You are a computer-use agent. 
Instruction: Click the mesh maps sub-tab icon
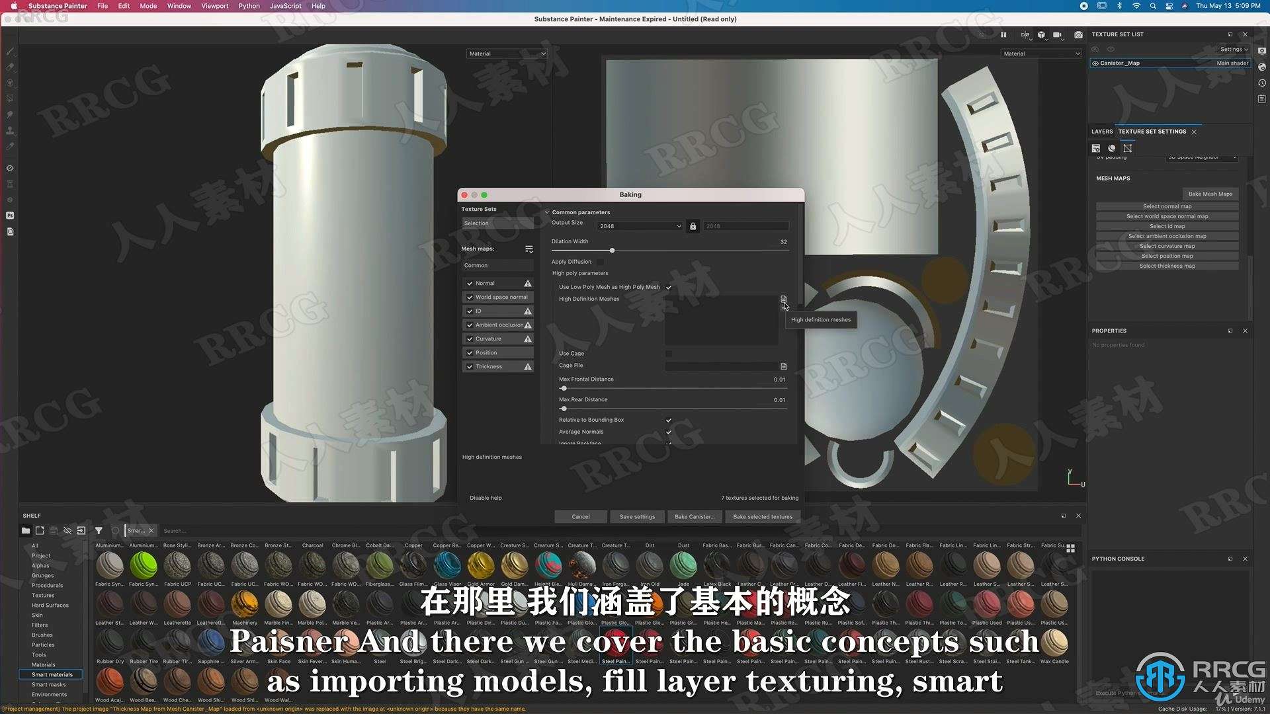[x=1128, y=148]
